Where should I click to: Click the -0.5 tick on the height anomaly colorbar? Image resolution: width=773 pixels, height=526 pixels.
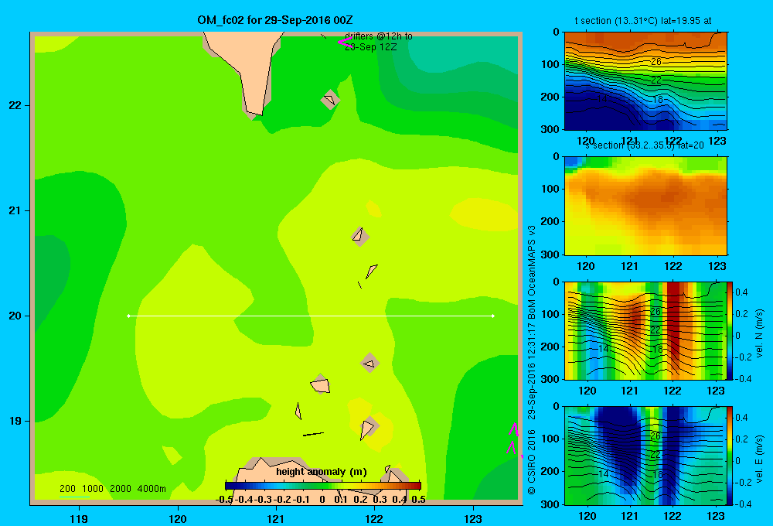224,500
